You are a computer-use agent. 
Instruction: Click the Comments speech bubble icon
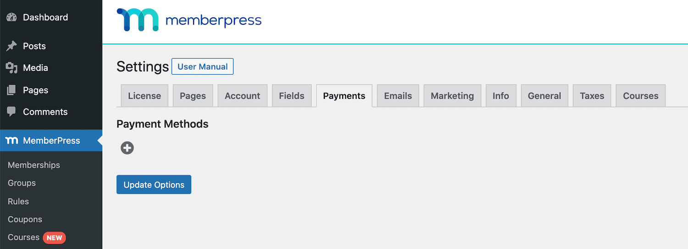[12, 112]
